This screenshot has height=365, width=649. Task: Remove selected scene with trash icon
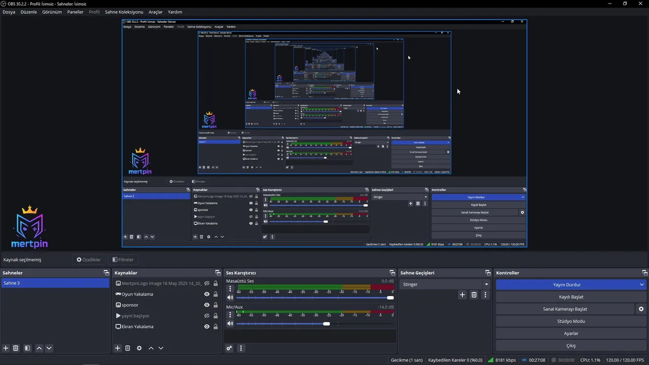pos(16,348)
